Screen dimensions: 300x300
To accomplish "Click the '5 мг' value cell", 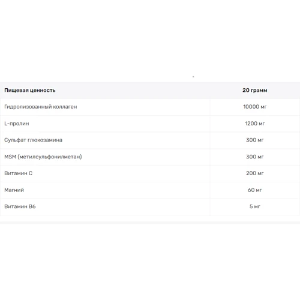I will coord(255,206).
